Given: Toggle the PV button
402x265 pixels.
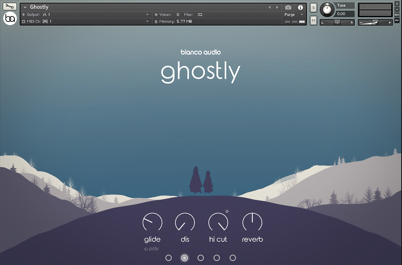Looking at the screenshot, I should click(x=397, y=20).
